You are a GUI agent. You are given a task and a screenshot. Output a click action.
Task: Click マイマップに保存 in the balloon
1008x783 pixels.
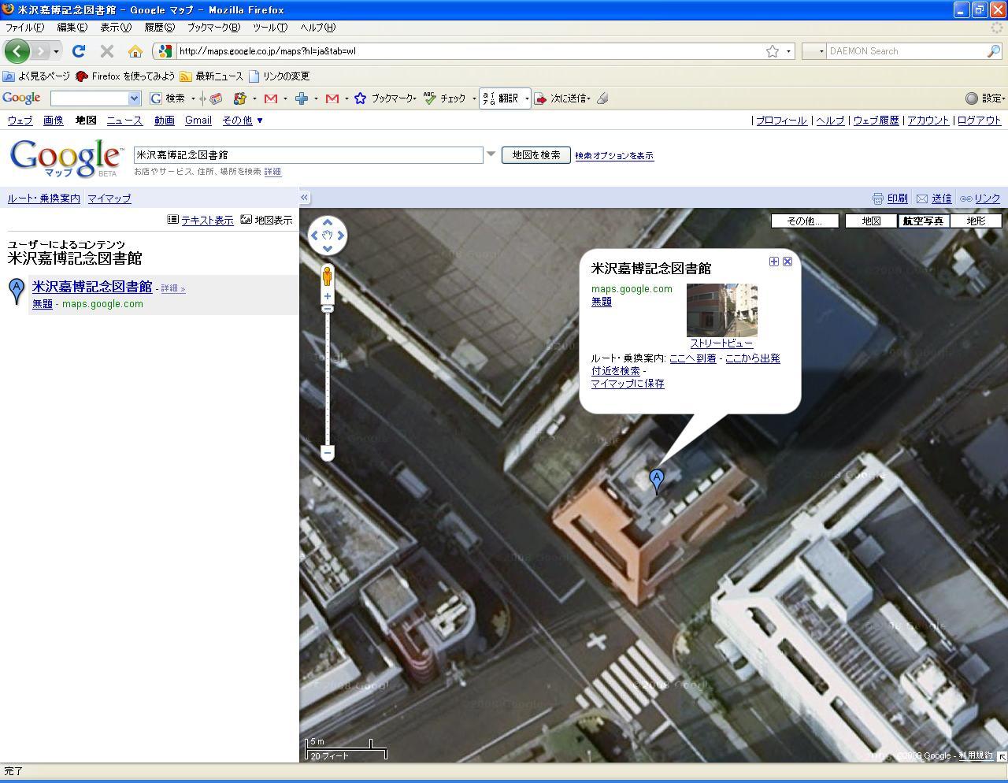628,384
